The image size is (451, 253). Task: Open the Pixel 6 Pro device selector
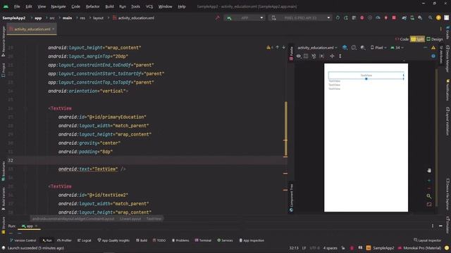(300, 18)
